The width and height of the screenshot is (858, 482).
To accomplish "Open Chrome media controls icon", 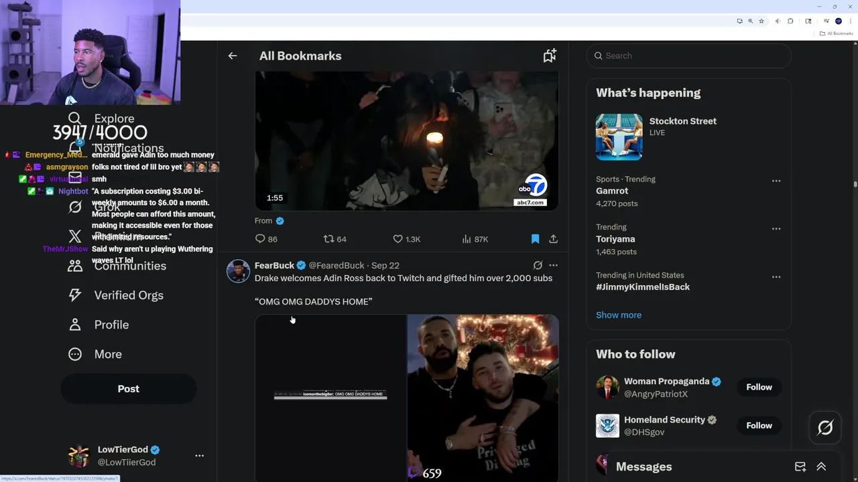I will [826, 21].
